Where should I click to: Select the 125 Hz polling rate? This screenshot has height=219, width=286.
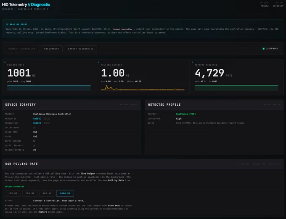(x=13, y=193)
